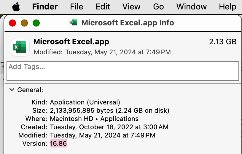The image size is (242, 154).
Task: Open the Finder menu
Action: click(45, 6)
